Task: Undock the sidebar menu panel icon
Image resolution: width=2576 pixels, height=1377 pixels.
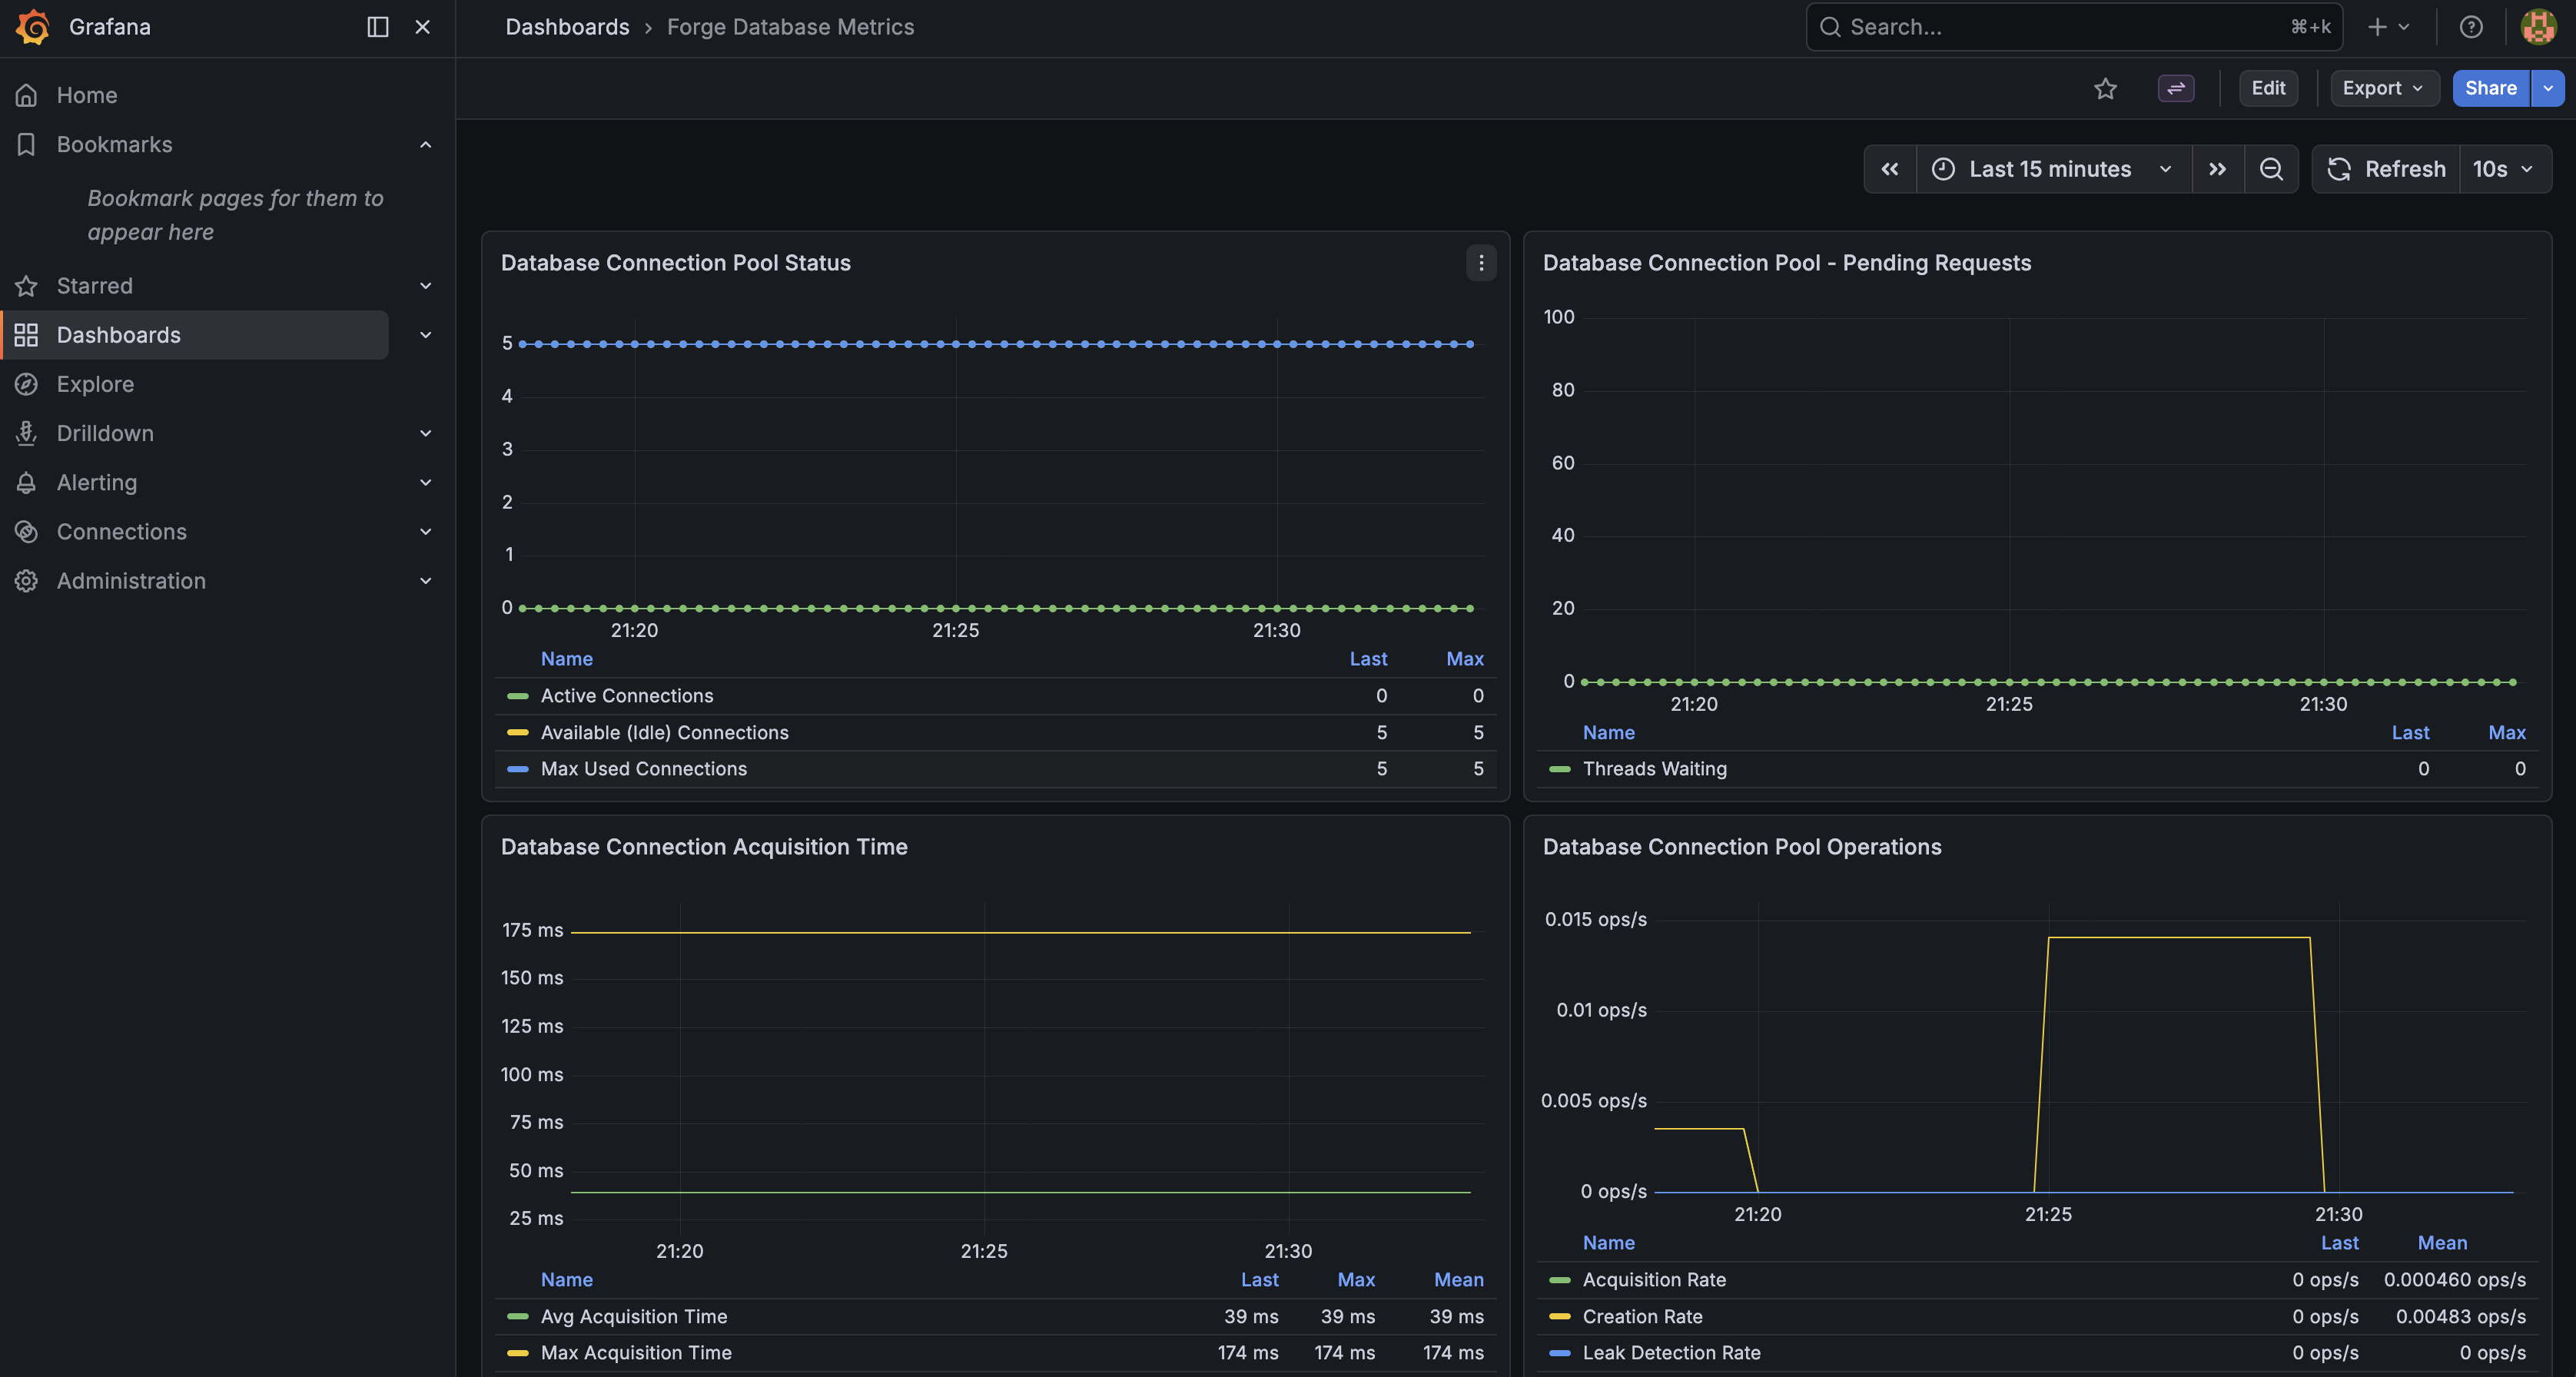Action: tap(377, 27)
